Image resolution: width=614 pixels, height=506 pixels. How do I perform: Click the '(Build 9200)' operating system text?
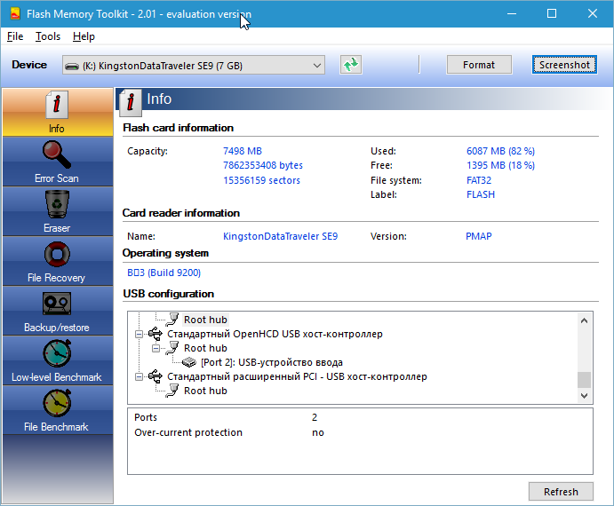click(x=174, y=273)
